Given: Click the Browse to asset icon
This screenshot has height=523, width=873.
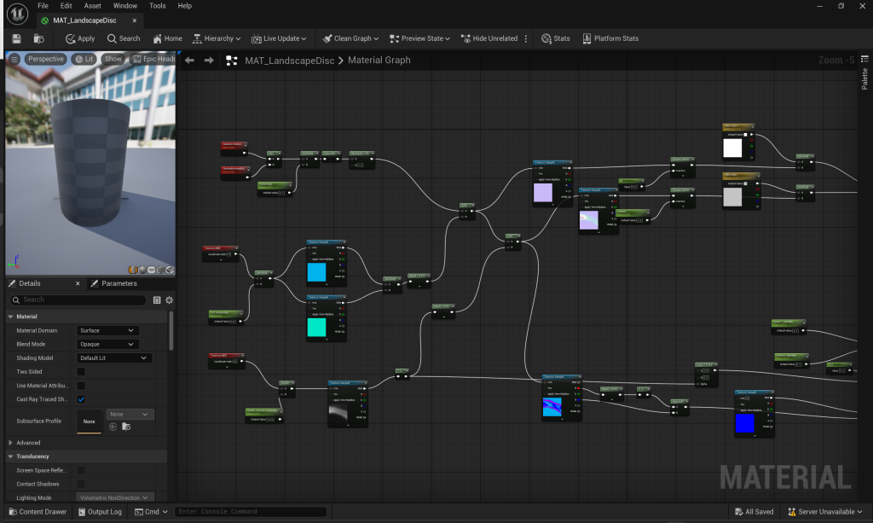Looking at the screenshot, I should click(38, 38).
